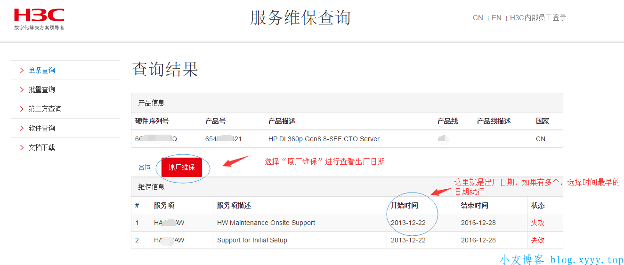Image resolution: width=624 pixels, height=265 pixels.
Task: Open 文档下载 in the sidebar
Action: tap(41, 148)
